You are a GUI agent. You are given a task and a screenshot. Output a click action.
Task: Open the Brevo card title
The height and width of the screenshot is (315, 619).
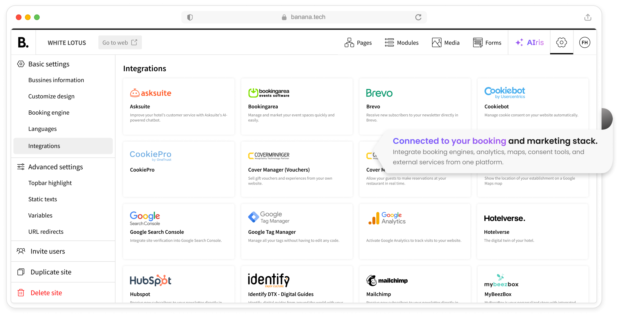point(373,106)
